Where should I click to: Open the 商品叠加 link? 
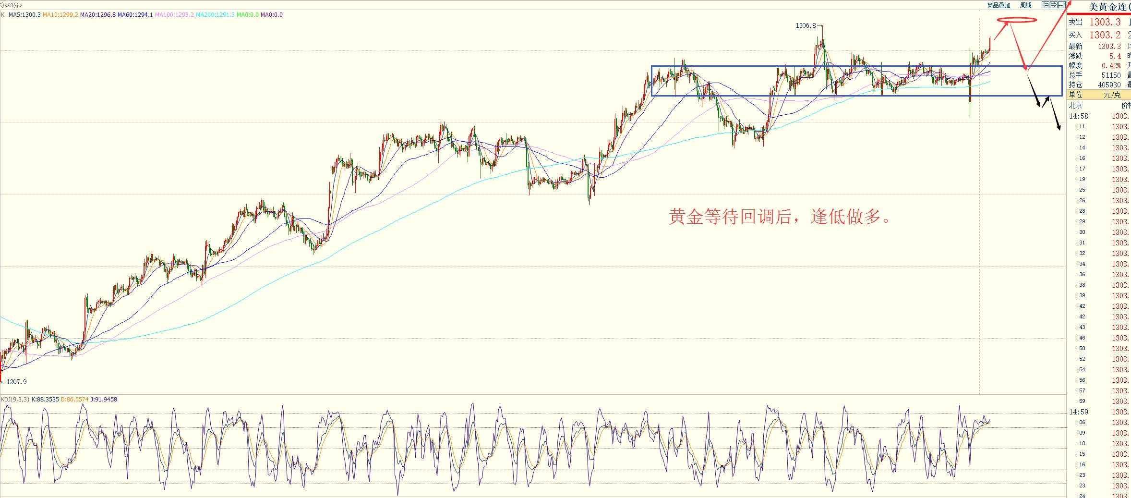[x=999, y=5]
